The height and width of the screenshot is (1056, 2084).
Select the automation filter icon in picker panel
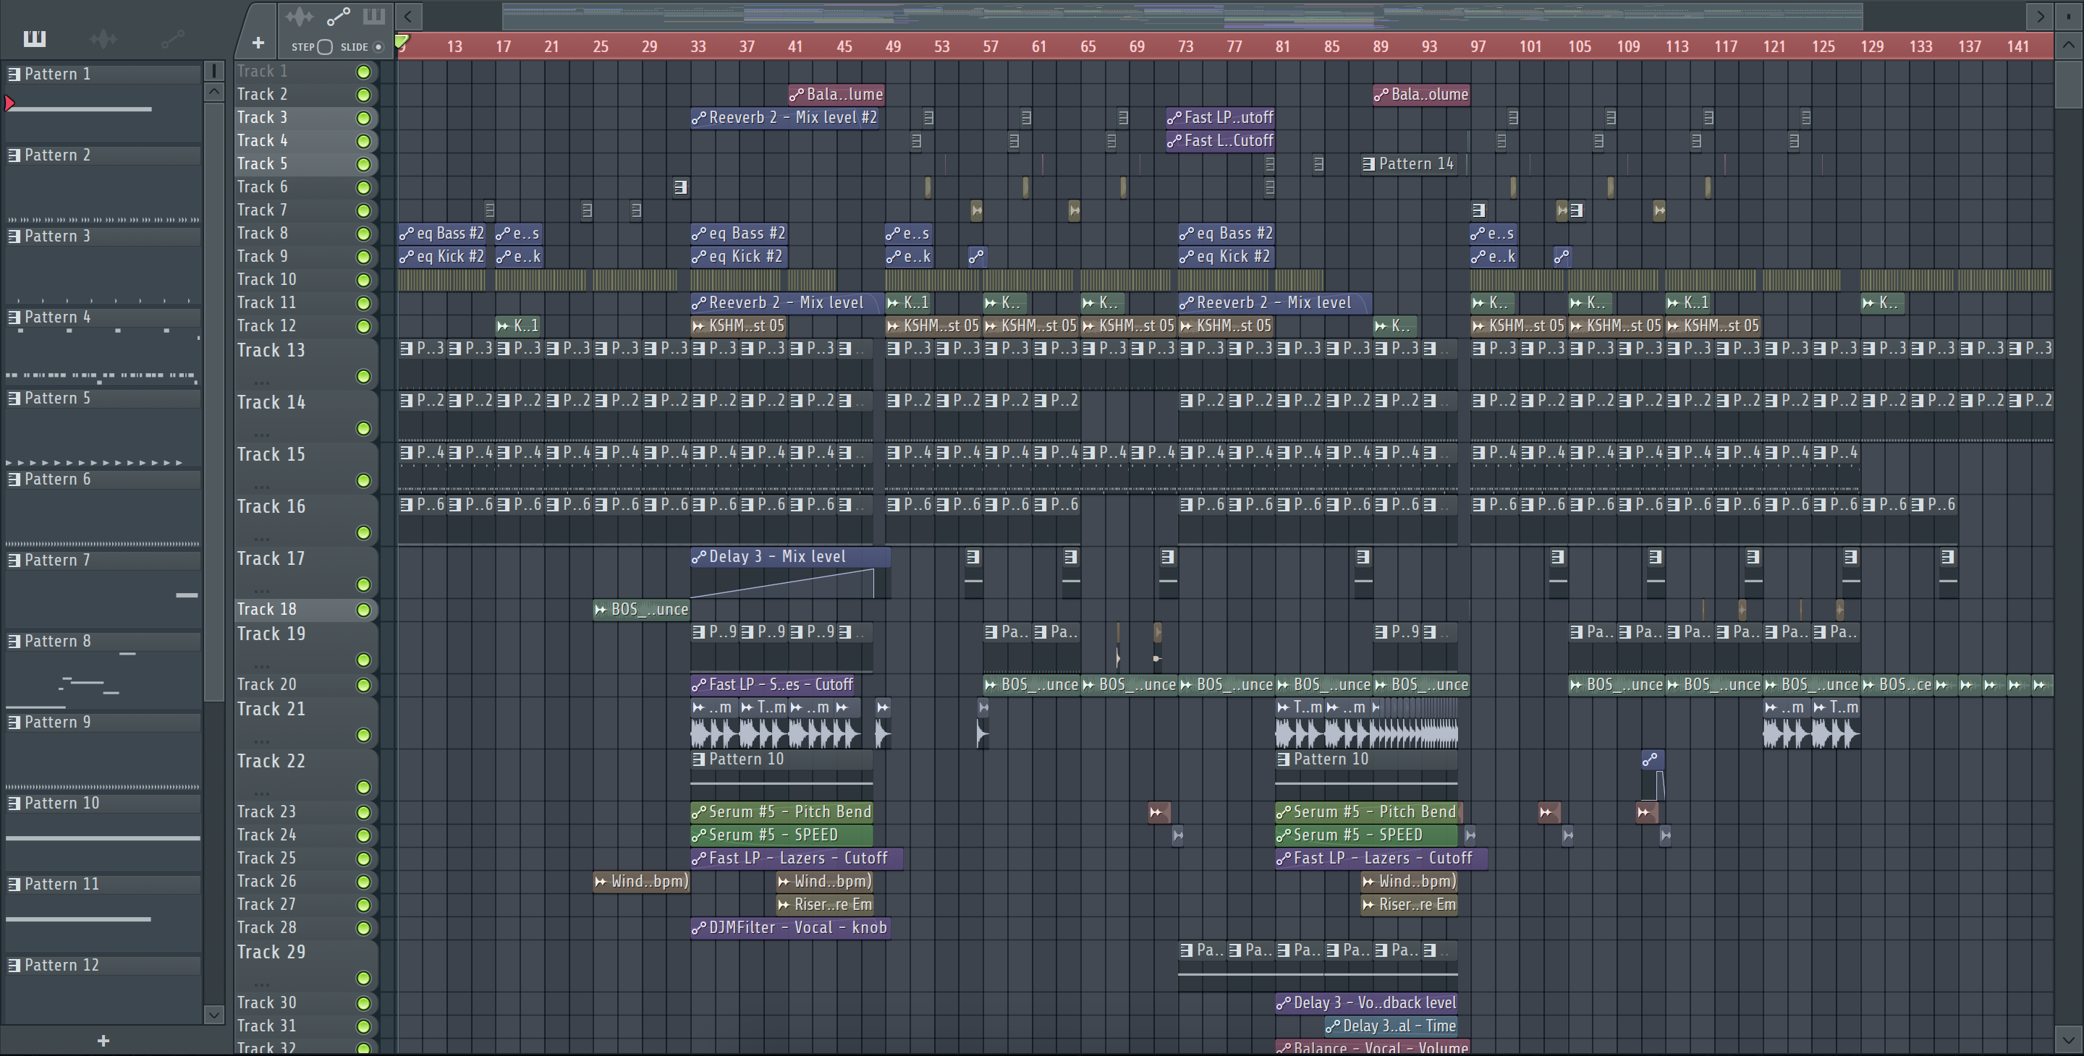pos(172,38)
